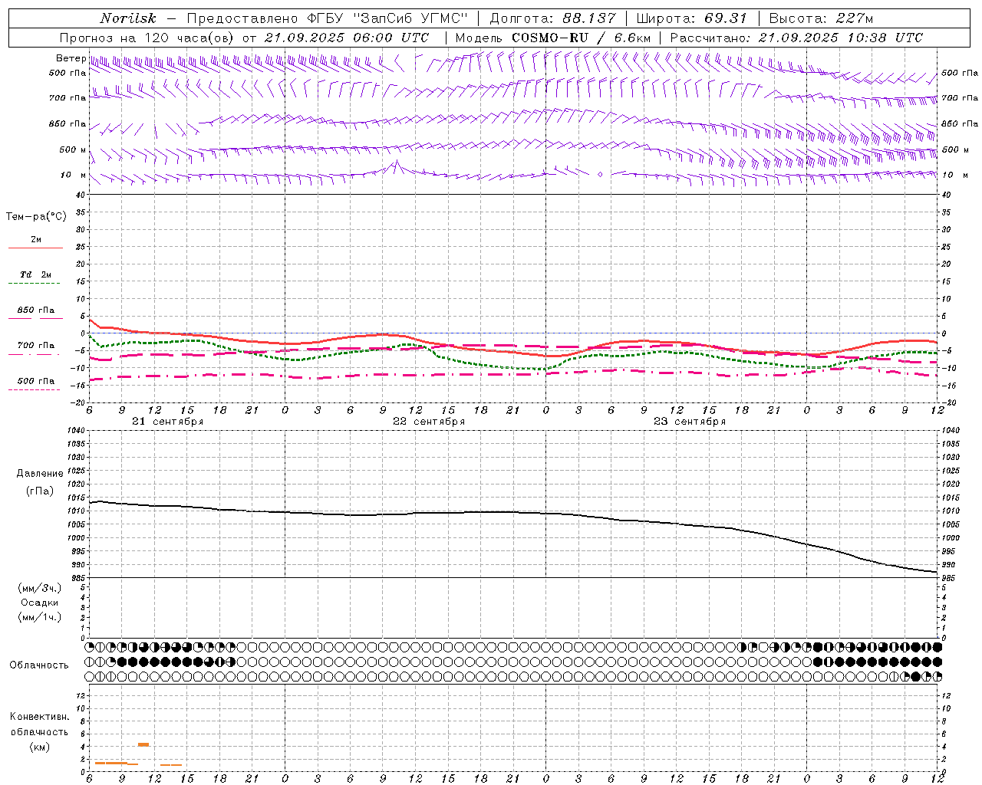Image resolution: width=982 pixels, height=785 pixels.
Task: Click the (гПа) pressure unit label
Action: 39,491
